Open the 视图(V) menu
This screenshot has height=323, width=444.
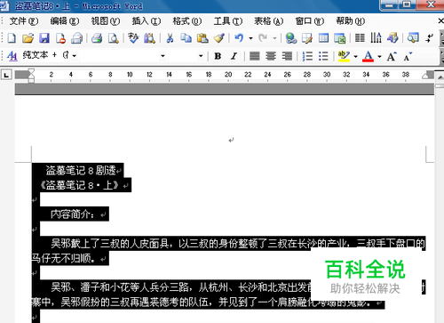pyautogui.click(x=106, y=21)
